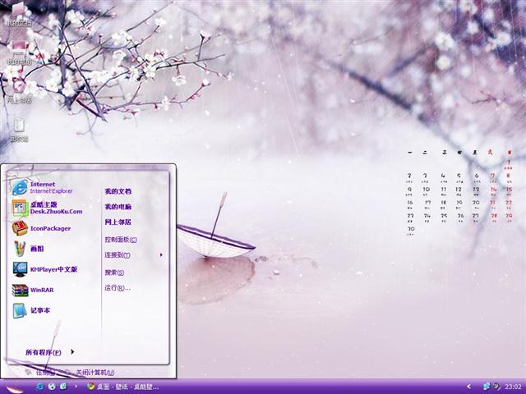
Task: Launch Internet Explorer from quick launch bar
Action: coord(40,387)
